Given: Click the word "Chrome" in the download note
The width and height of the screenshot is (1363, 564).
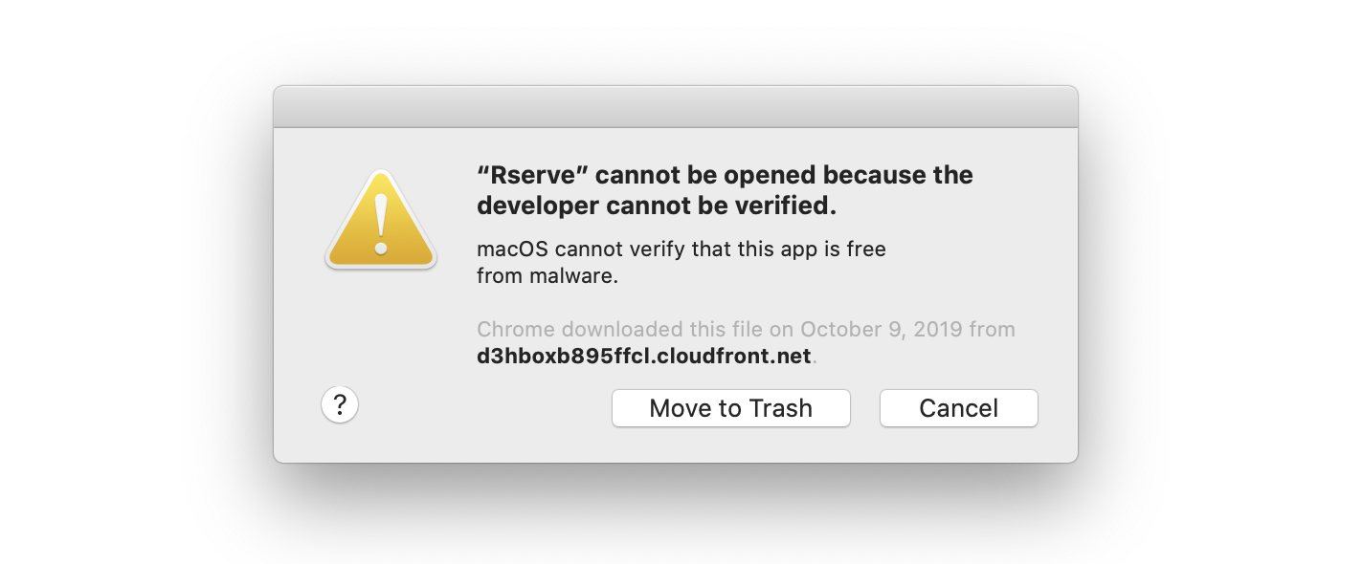Looking at the screenshot, I should tap(516, 330).
